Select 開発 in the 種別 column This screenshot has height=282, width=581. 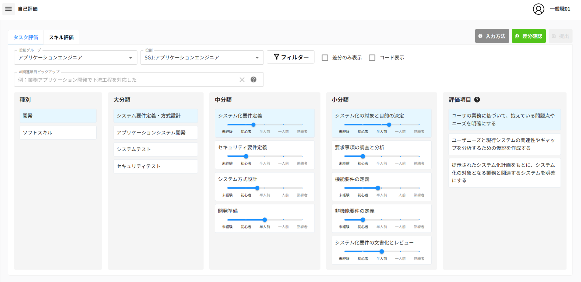click(x=58, y=116)
